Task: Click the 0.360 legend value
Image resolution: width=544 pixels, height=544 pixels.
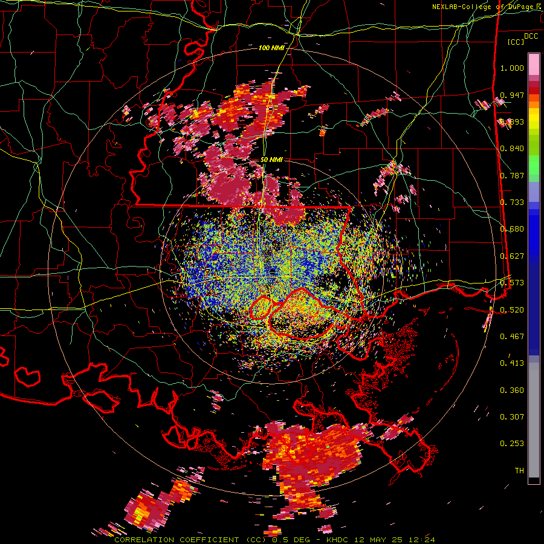Action: click(512, 390)
